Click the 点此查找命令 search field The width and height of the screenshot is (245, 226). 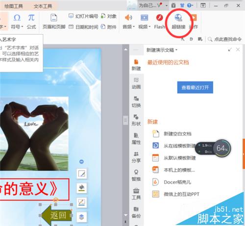coord(225,39)
